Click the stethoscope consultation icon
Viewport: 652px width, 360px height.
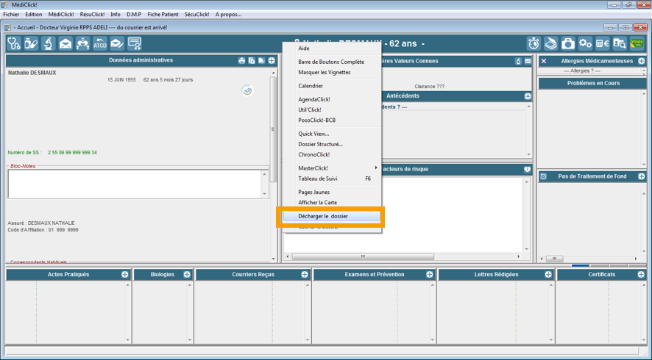pyautogui.click(x=14, y=44)
